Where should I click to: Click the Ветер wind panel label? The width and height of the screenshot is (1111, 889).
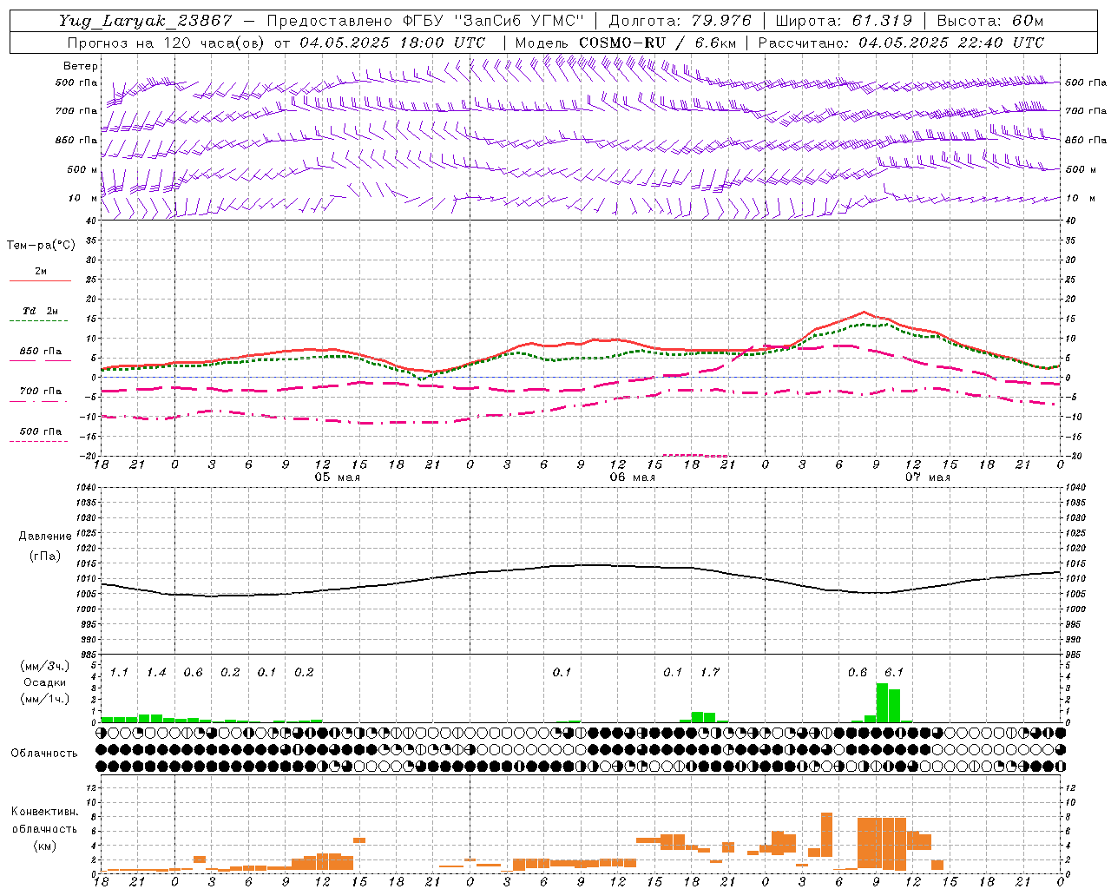[81, 66]
